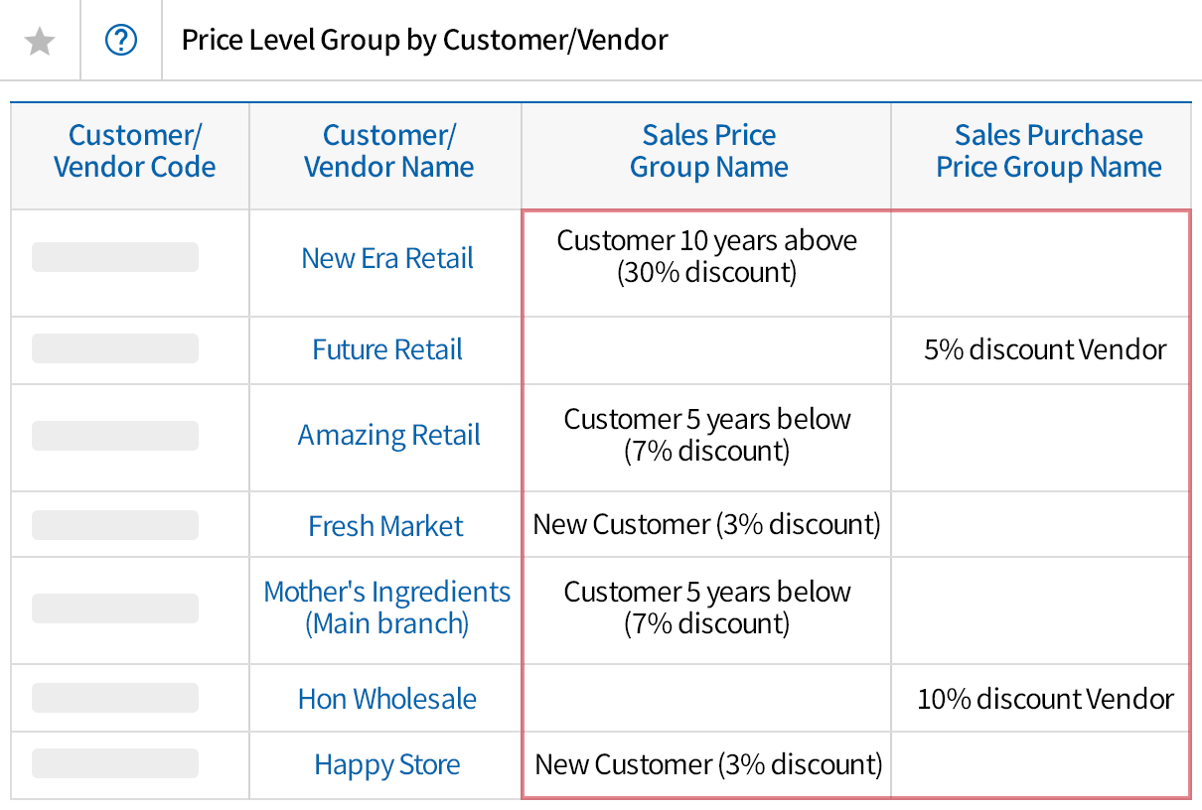Image resolution: width=1202 pixels, height=810 pixels.
Task: Select the Happy Store link
Action: click(x=386, y=764)
